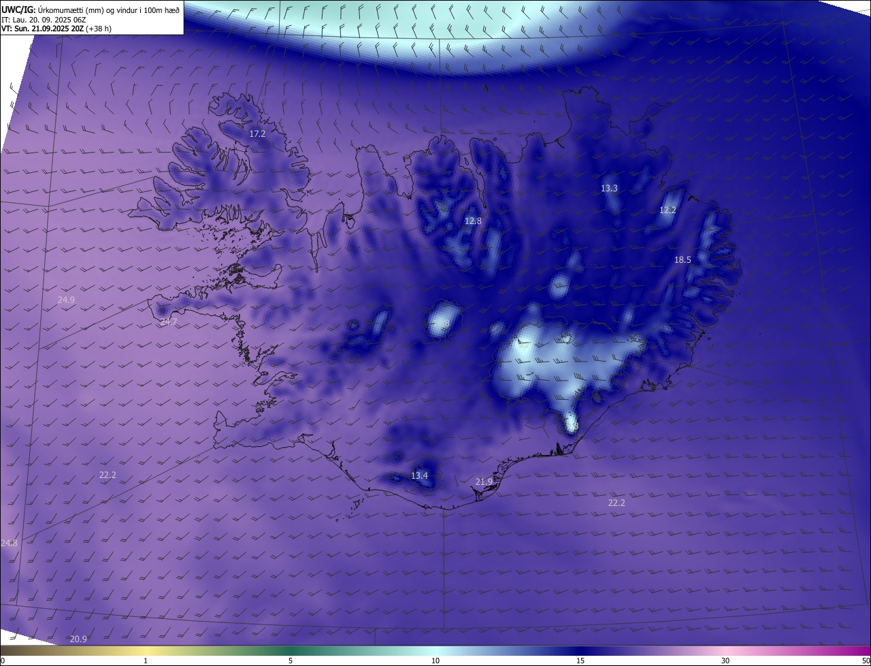Viewport: 871px width, 666px height.
Task: Click the 24.8 value label at the left edge
Action: (x=9, y=543)
